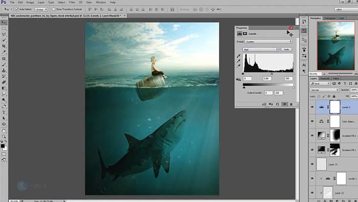Image resolution: width=358 pixels, height=202 pixels.
Task: Hide the Levels 2 layer
Action: [312, 107]
